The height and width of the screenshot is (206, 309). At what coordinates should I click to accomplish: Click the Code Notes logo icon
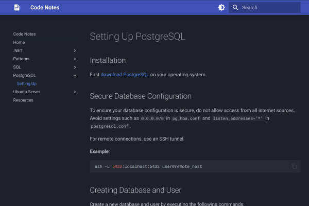(x=17, y=8)
